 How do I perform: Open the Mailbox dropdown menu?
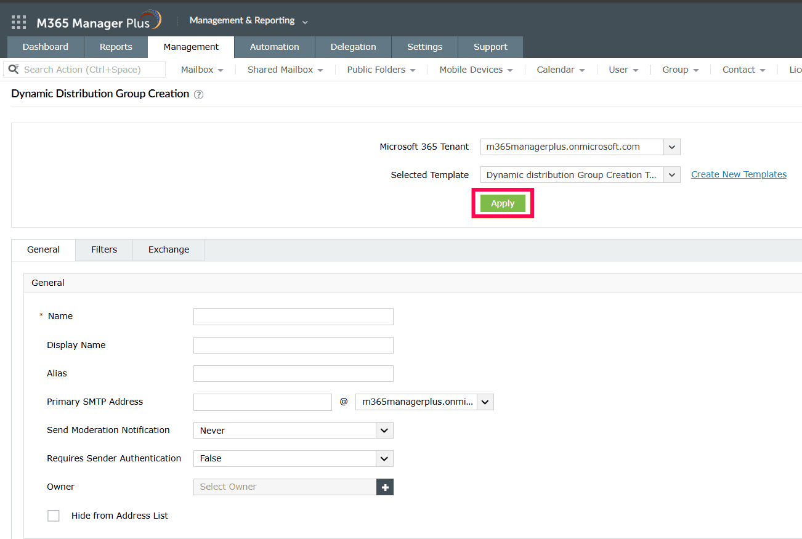tap(202, 70)
